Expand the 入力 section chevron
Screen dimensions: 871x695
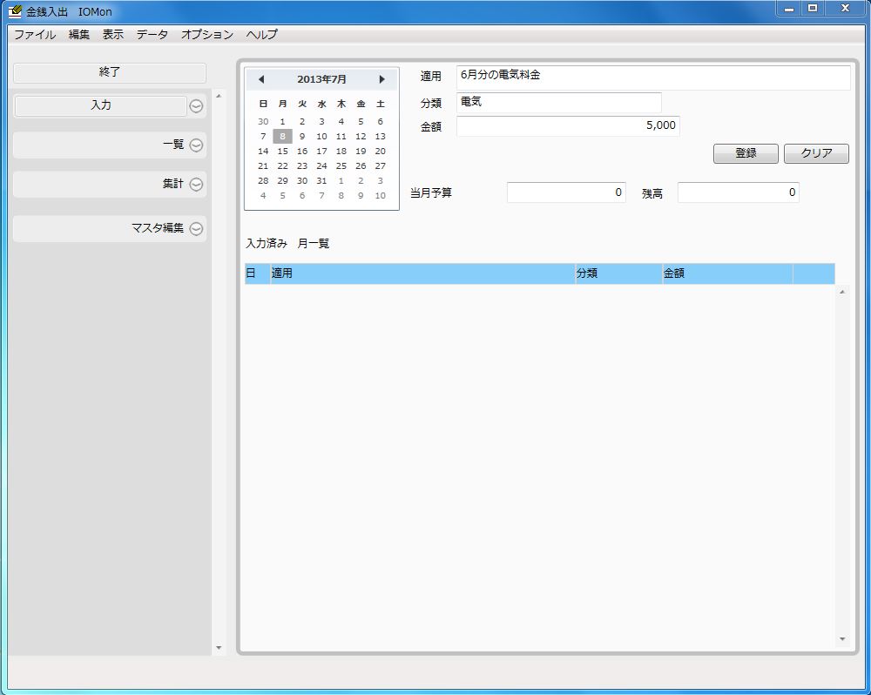click(x=196, y=106)
